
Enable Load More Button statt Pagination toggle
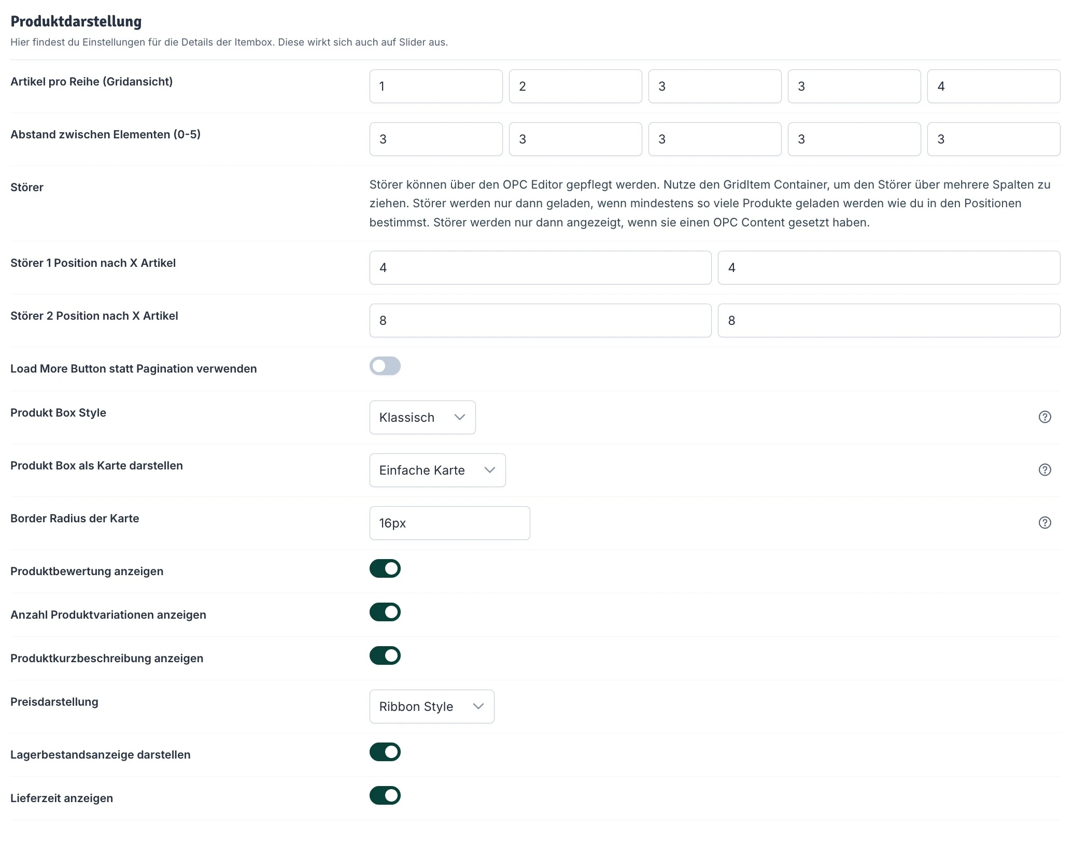click(x=385, y=366)
